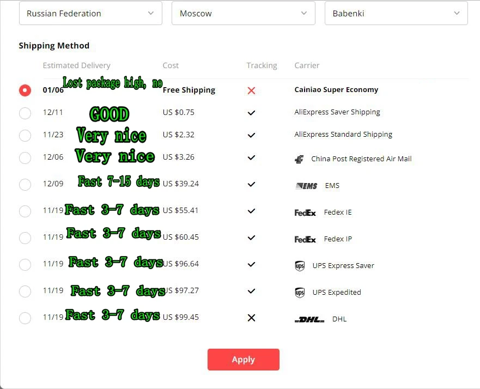Pick the UPS Expedited radio button
Image resolution: width=480 pixels, height=389 pixels.
(x=25, y=291)
